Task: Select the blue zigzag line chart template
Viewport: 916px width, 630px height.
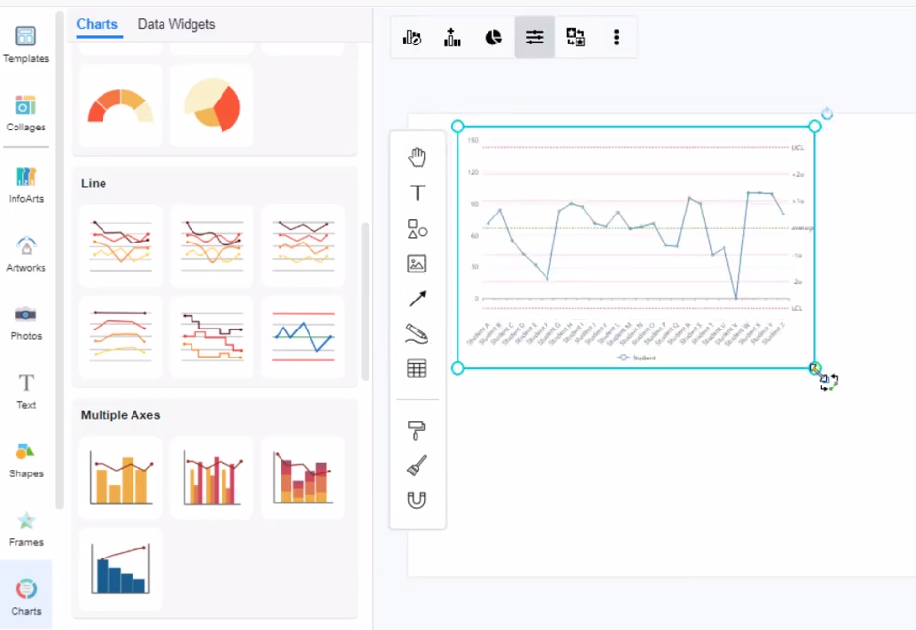Action: [303, 337]
